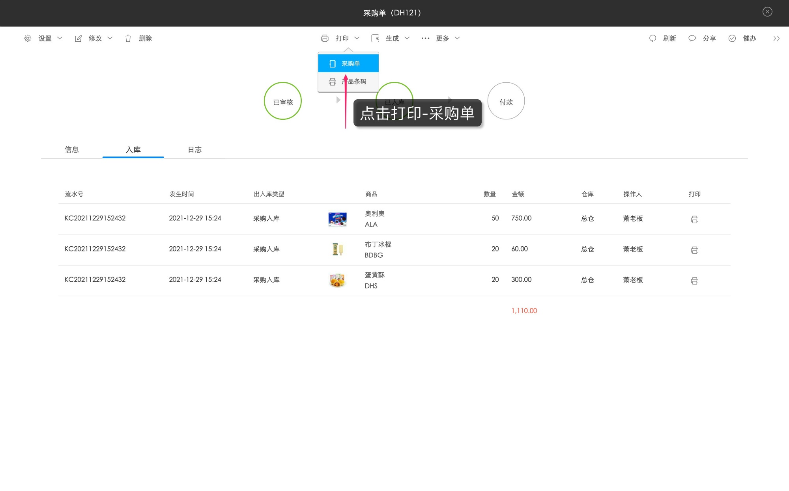
Task: Expand the double-chevron at toolbar right
Action: pyautogui.click(x=776, y=38)
